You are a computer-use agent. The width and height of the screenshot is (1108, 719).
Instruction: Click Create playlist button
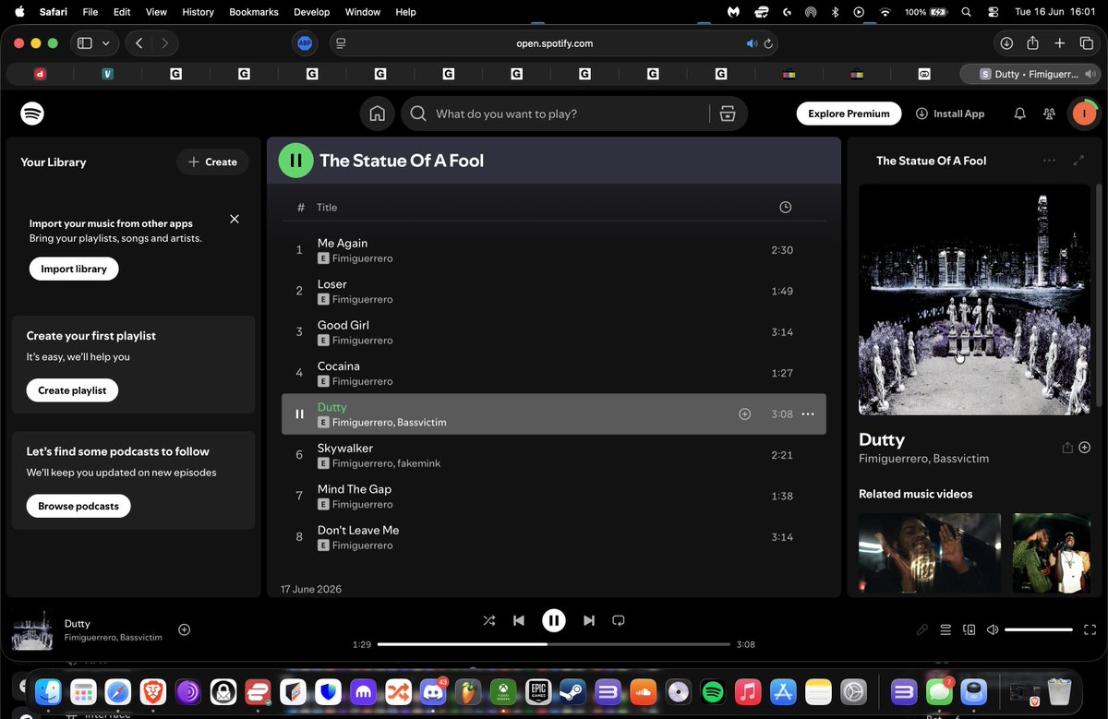(72, 390)
